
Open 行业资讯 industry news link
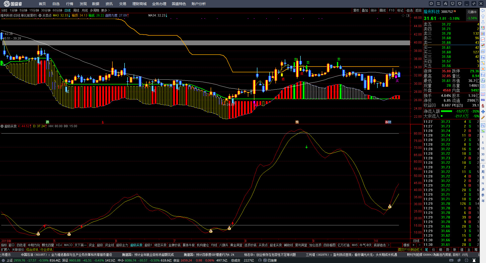point(46,250)
